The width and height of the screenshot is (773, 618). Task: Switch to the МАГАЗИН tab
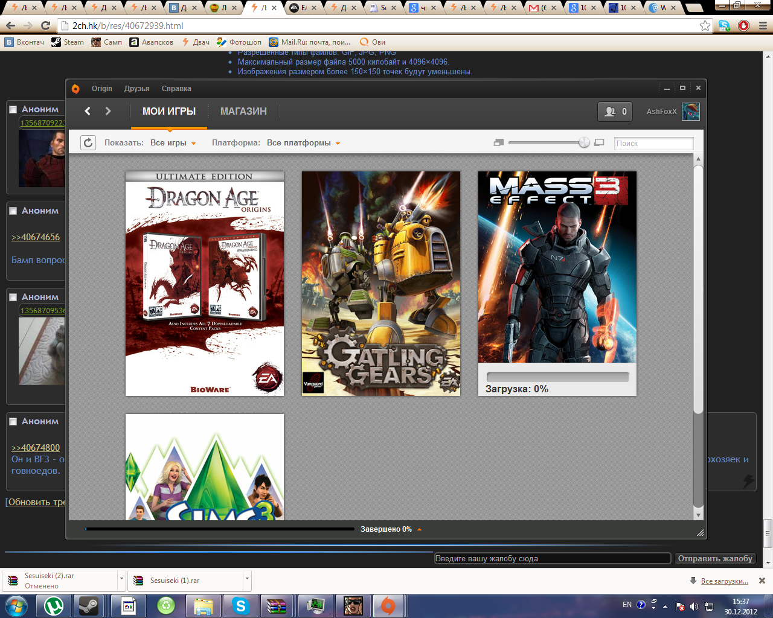(x=243, y=112)
